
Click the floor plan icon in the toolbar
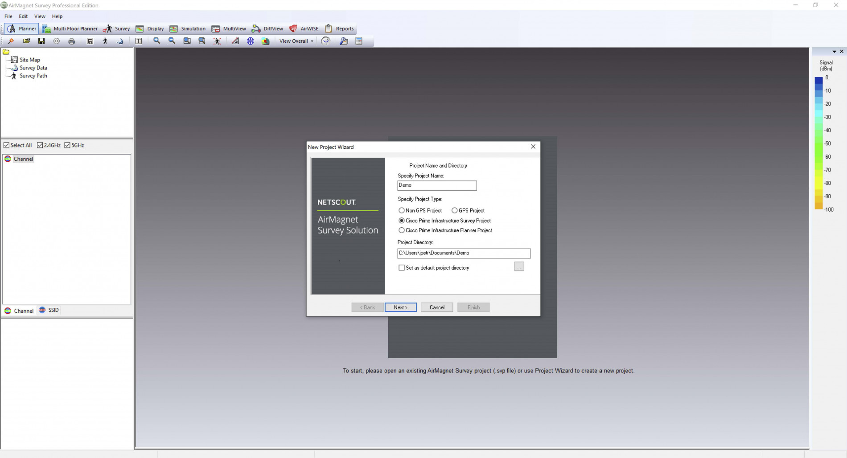click(x=90, y=41)
